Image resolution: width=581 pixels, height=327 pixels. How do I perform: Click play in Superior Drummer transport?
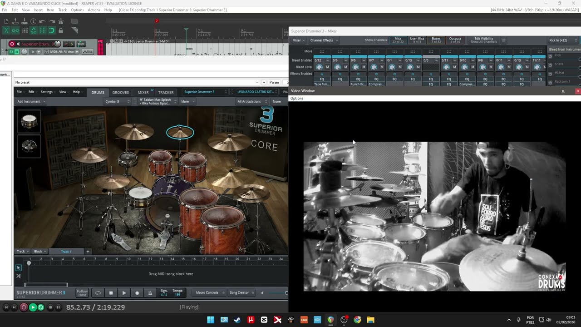(124, 293)
